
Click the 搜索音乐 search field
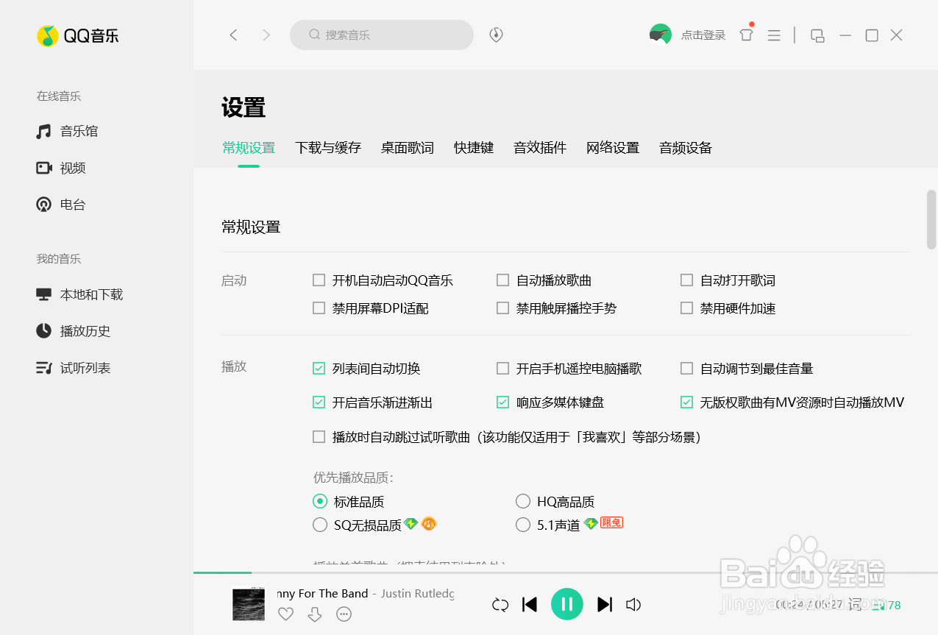[x=382, y=35]
